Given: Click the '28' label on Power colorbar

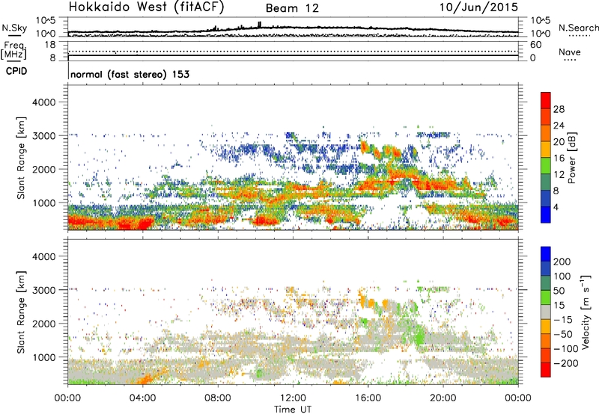Looking at the screenshot, I should tap(559, 109).
